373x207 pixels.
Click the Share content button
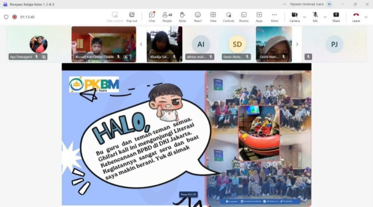point(336,16)
